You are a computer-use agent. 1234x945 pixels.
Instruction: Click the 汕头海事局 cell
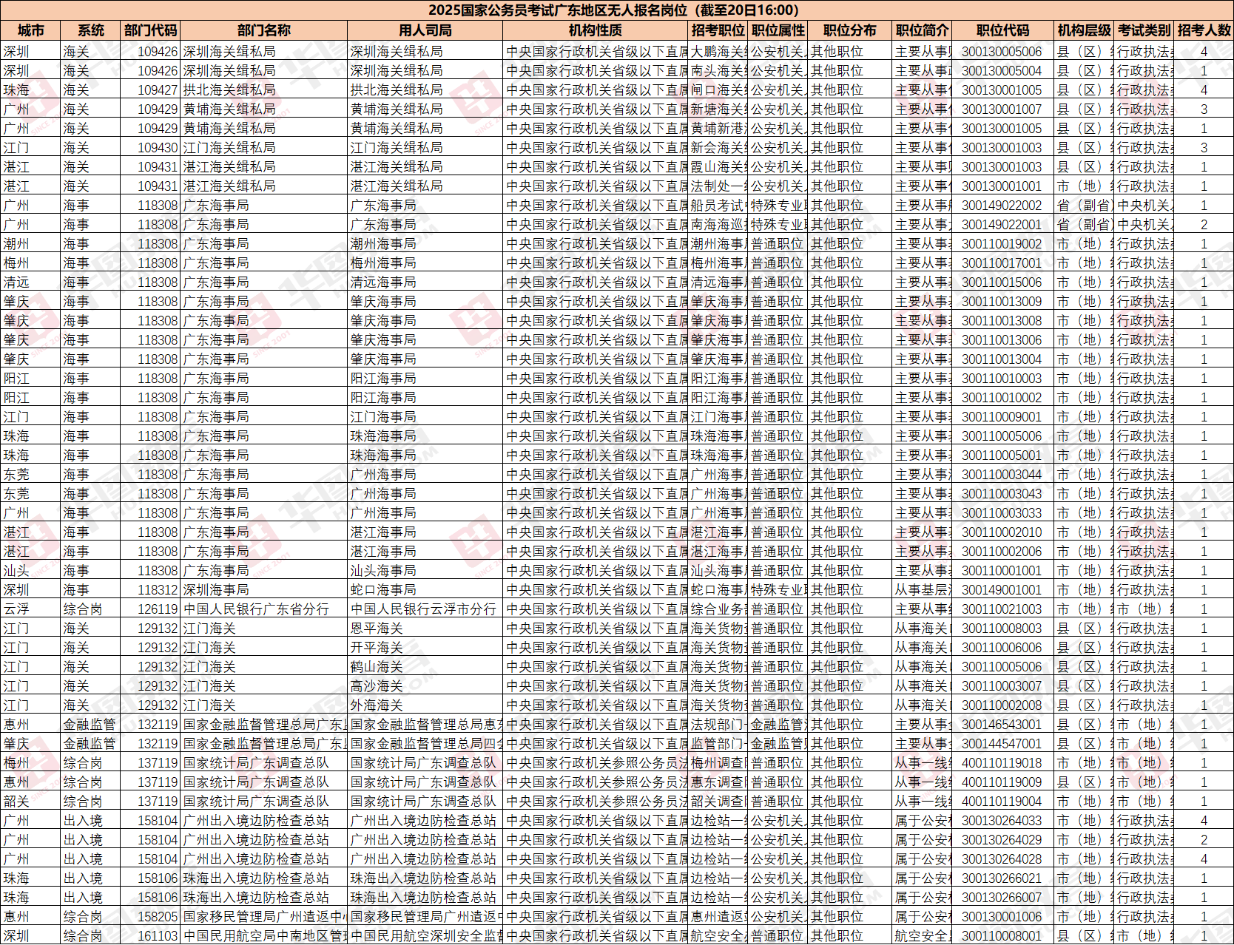tap(425, 571)
